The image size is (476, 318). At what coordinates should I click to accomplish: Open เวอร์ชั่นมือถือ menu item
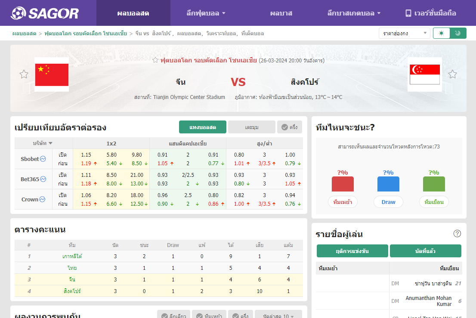(431, 13)
